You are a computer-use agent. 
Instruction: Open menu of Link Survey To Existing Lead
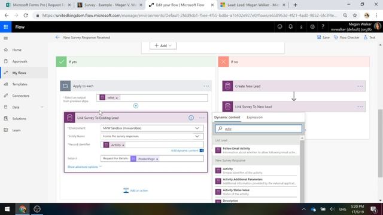(202, 118)
